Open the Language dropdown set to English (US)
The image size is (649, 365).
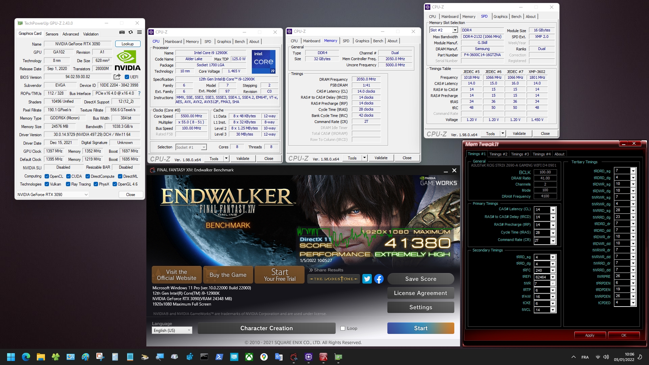[172, 330]
